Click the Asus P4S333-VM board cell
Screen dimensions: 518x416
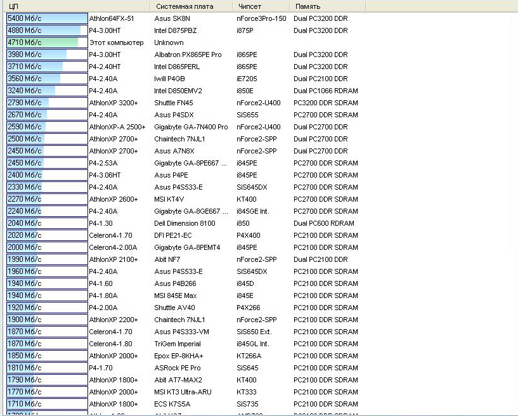[x=182, y=332]
